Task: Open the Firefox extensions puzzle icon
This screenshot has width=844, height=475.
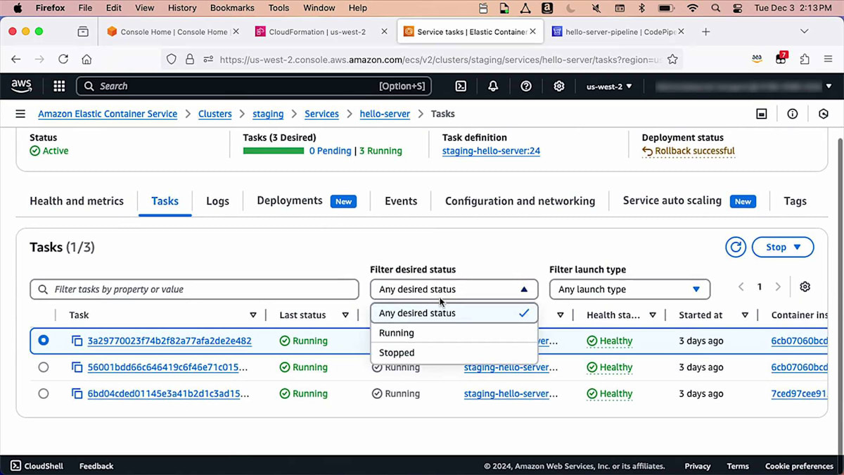Action: (805, 60)
